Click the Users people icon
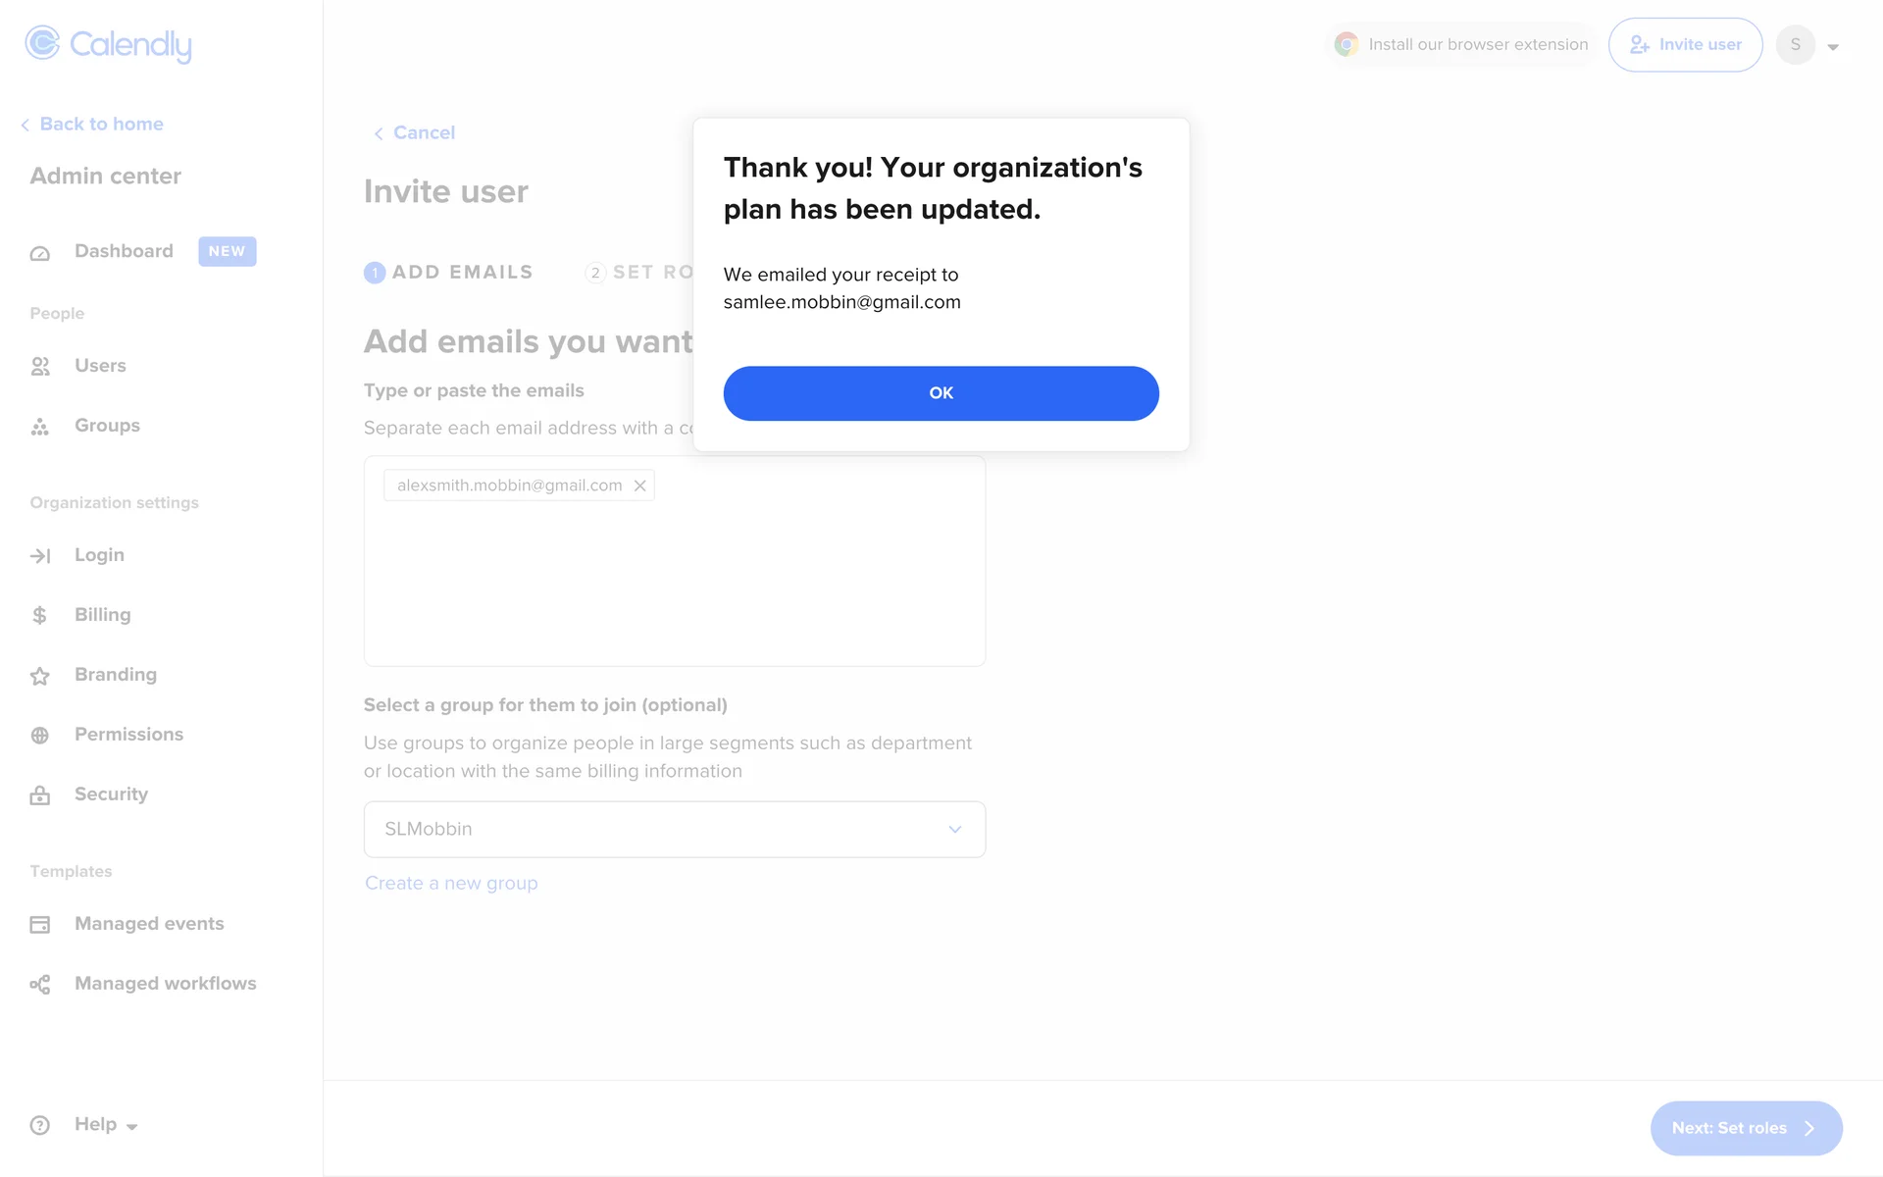 pos(40,367)
